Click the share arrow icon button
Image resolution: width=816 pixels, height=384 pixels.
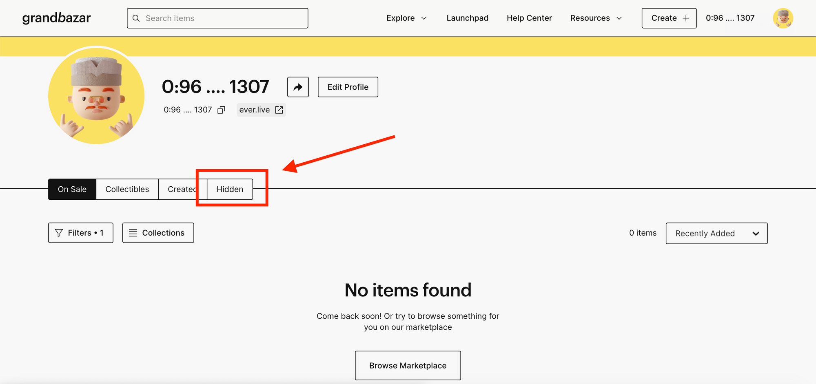tap(298, 87)
